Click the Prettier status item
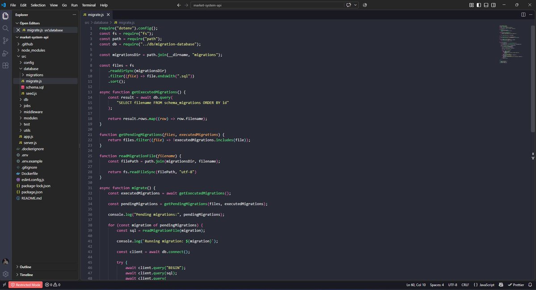Viewport: 536px width, 290px height. pyautogui.click(x=515, y=285)
